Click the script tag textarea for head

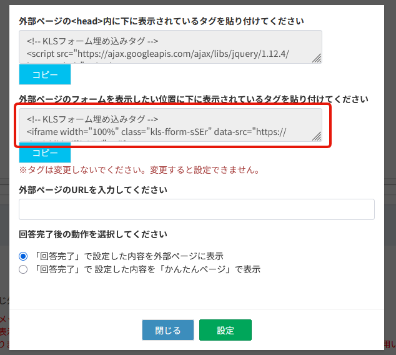(x=171, y=47)
